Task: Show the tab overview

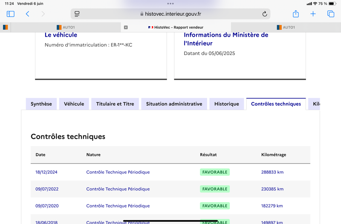Action: (x=331, y=14)
